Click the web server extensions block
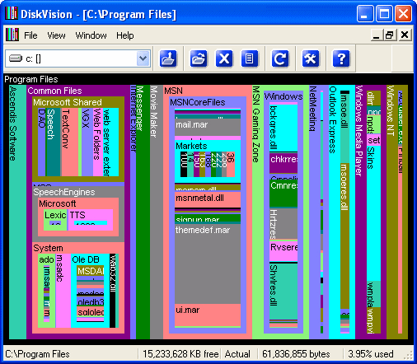This screenshot has height=364, width=417. coord(110,142)
